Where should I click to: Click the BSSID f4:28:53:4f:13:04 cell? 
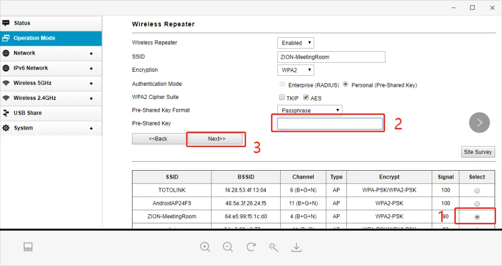245,190
